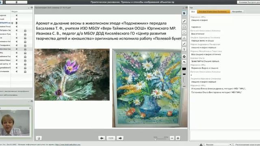Image resolution: width=260 pixels, height=146 pixels.
Task: Select the straight line tool
Action: point(184,44)
